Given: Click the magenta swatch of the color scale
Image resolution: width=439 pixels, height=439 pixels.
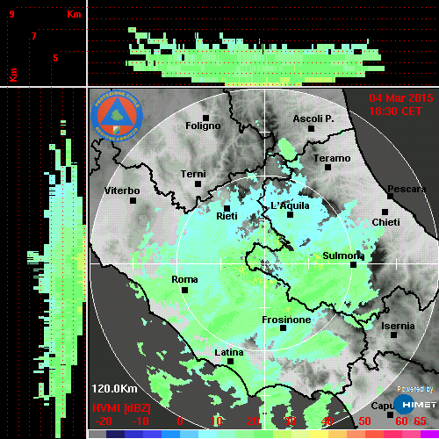Looking at the screenshot, I should click(429, 434).
